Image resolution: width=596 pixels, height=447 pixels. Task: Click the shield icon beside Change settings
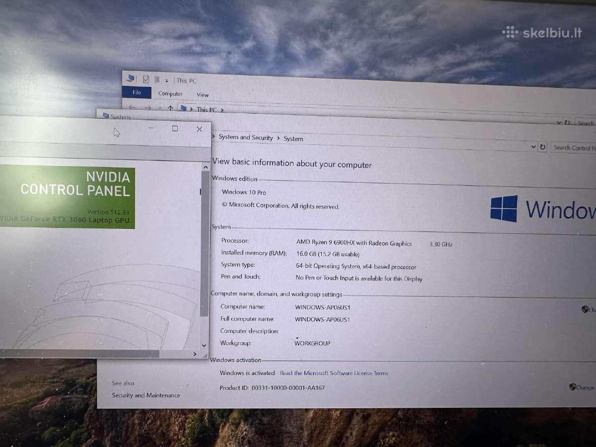click(x=585, y=309)
